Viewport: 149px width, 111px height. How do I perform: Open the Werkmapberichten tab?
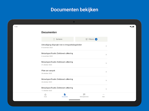coord(84,95)
